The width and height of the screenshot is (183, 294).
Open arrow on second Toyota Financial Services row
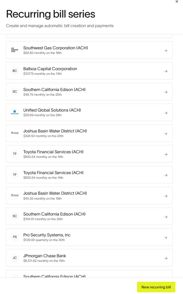[x=166, y=175]
